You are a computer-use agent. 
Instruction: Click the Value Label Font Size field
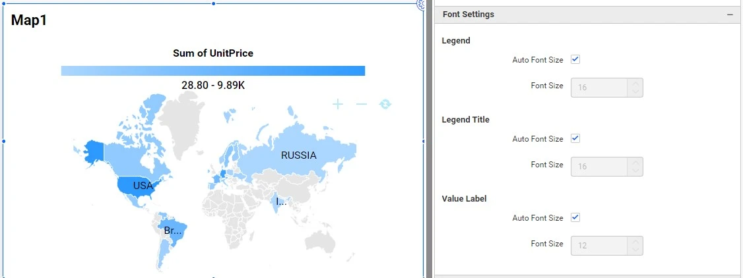point(598,246)
